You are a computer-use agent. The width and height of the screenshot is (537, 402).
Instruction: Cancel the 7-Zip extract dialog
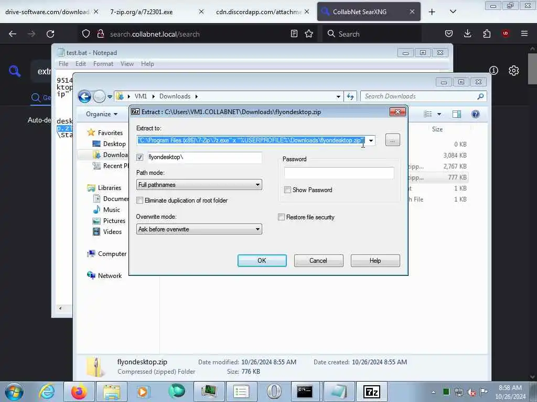coord(318,261)
